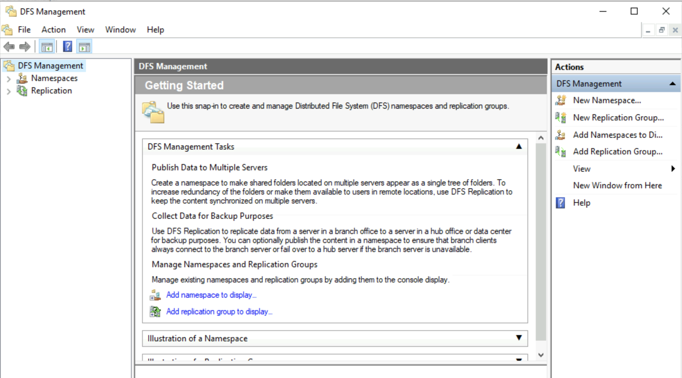Click the Namespaces node icon
This screenshot has width=682, height=378.
click(x=20, y=78)
